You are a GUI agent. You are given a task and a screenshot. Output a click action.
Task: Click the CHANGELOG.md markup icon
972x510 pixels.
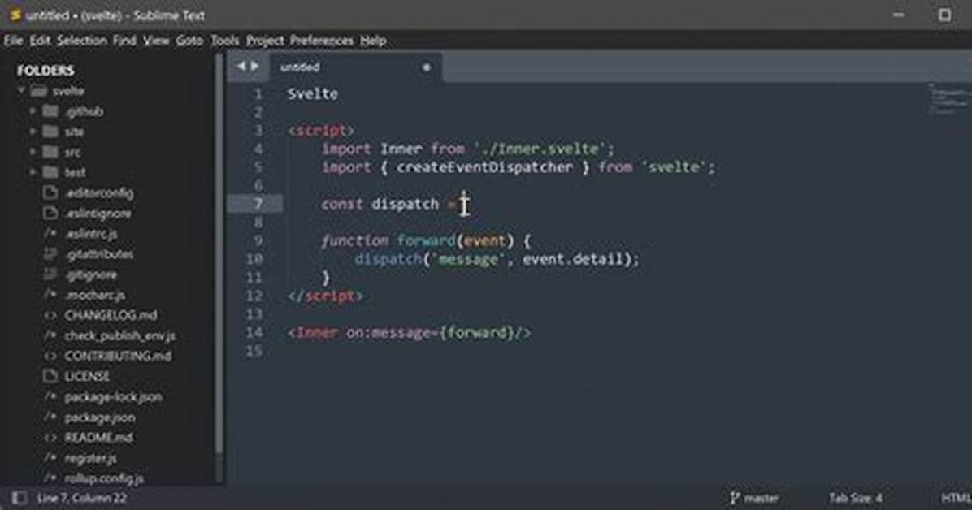pos(50,315)
